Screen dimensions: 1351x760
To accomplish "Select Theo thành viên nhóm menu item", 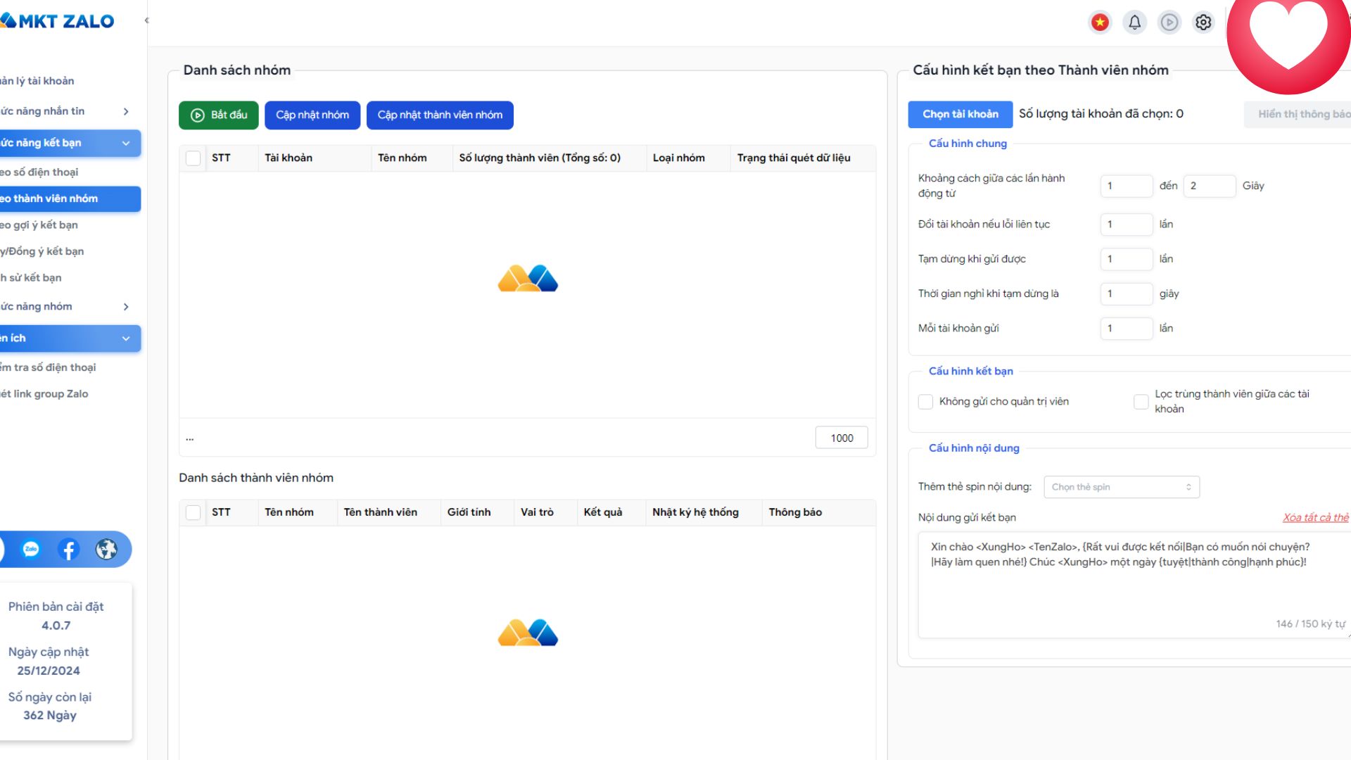I will click(x=69, y=199).
